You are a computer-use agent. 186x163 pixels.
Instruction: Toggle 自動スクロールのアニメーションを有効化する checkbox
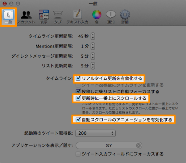pyautogui.click(x=78, y=120)
